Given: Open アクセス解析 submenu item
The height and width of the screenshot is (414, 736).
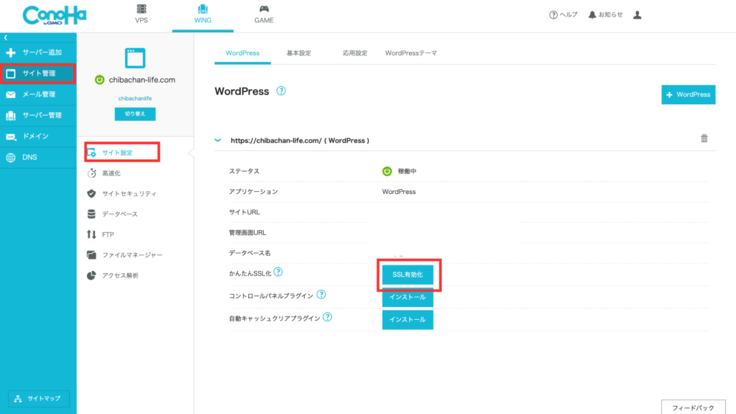Looking at the screenshot, I should [113, 275].
